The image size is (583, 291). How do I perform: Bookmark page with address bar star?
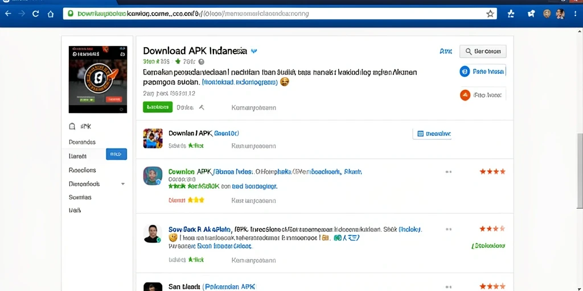tap(490, 14)
